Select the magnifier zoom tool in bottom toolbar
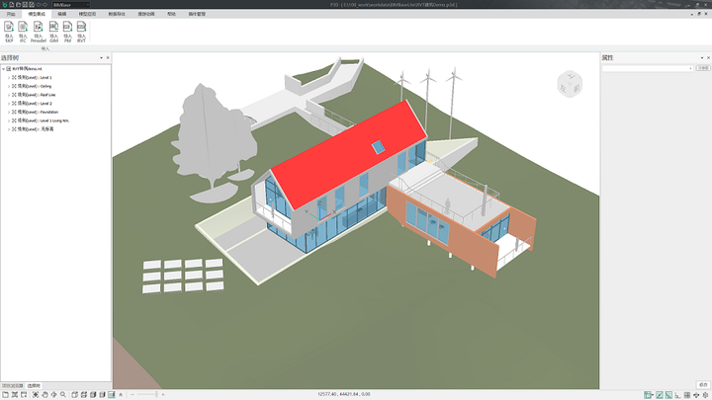Screen dimensions: 712x400 [x=63, y=395]
